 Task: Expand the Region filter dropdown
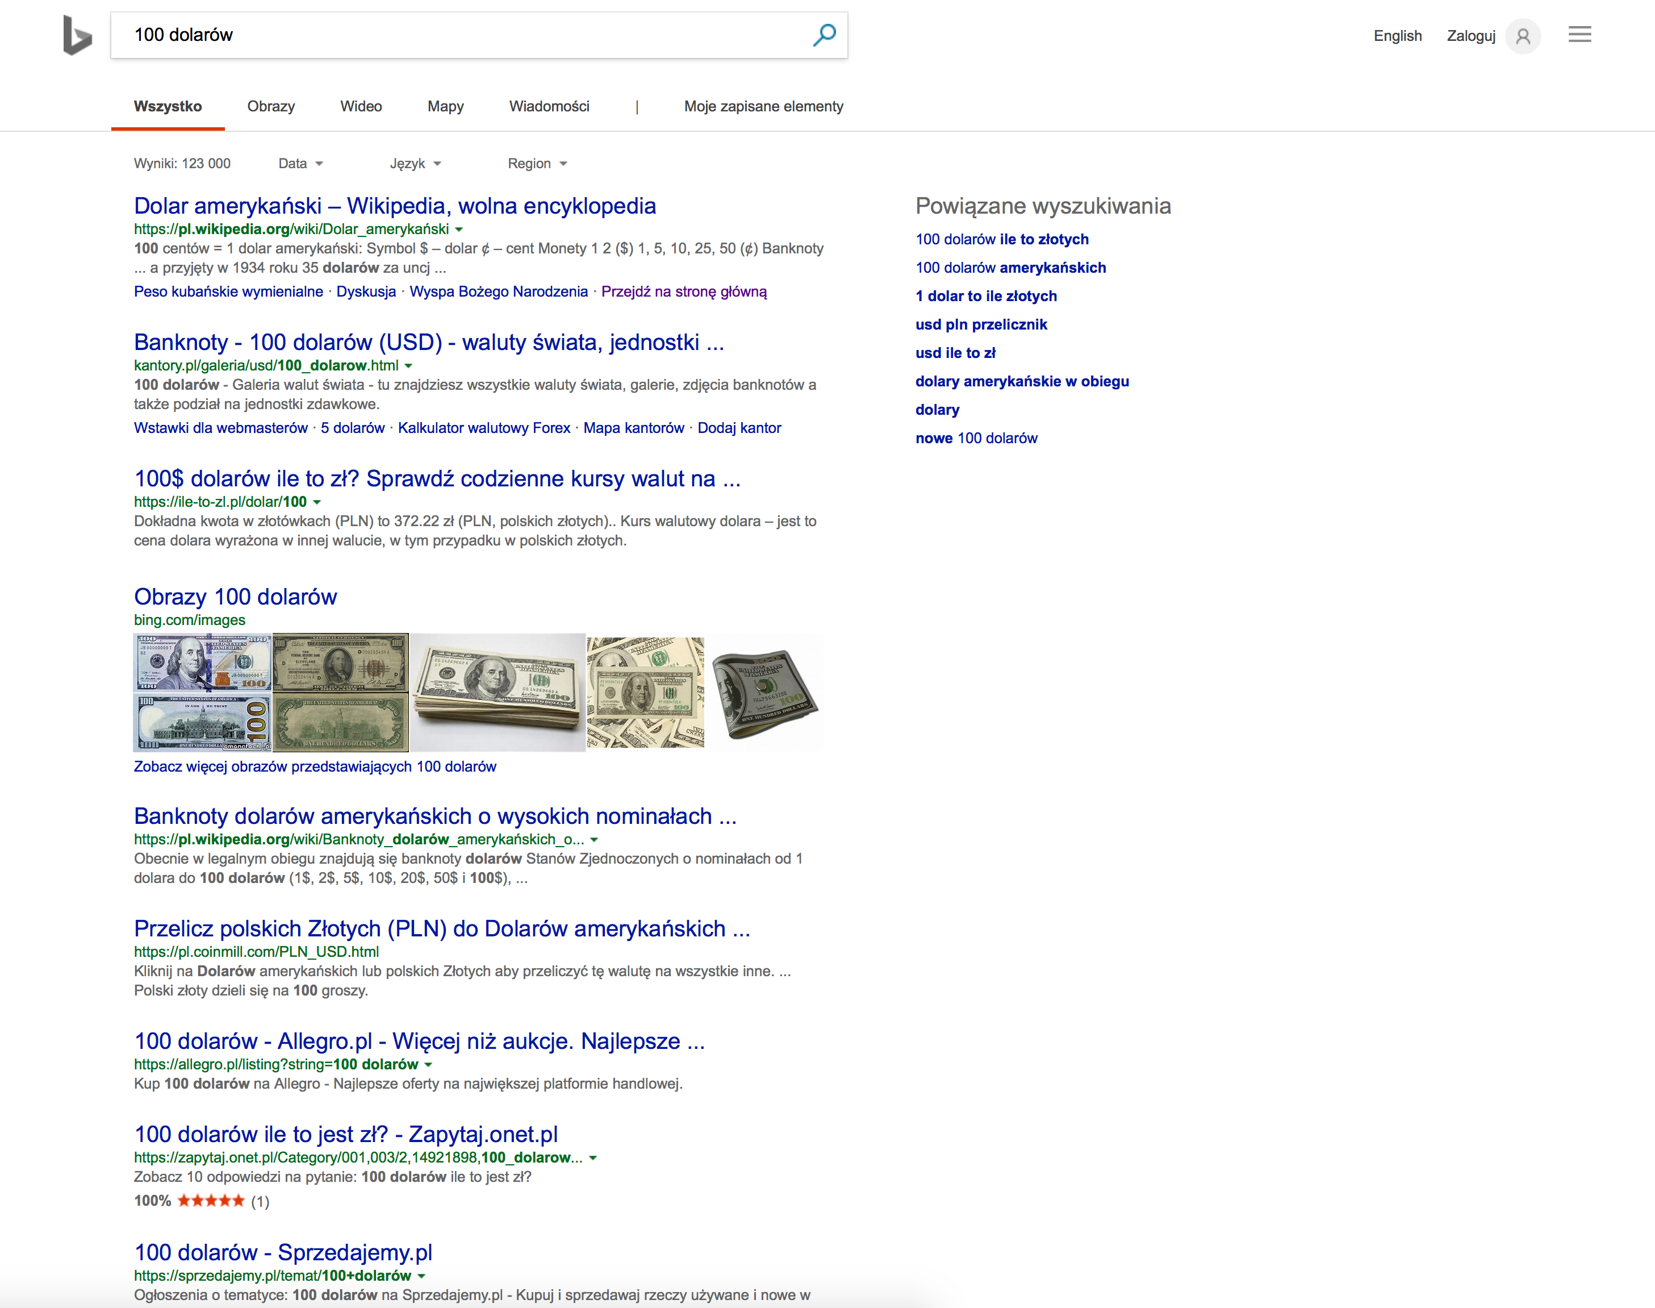pyautogui.click(x=537, y=163)
